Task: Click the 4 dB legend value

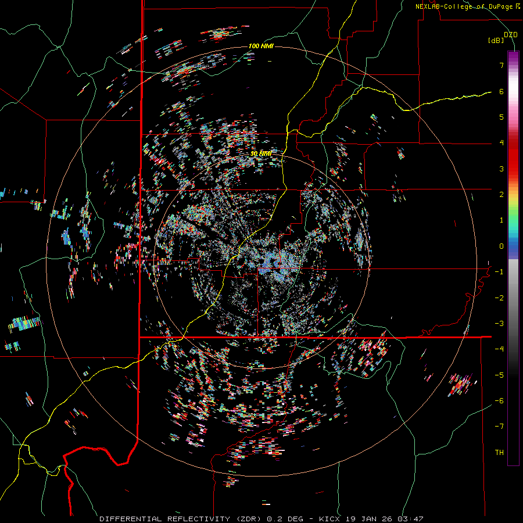Action: [501, 142]
